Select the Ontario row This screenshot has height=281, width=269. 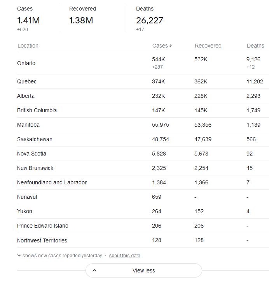coord(143,63)
